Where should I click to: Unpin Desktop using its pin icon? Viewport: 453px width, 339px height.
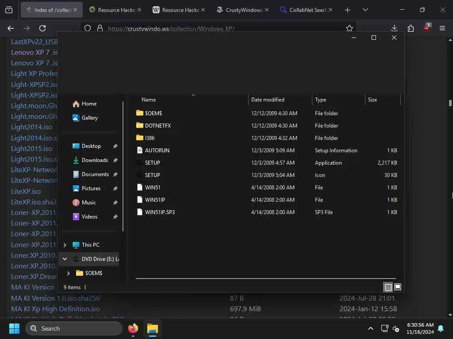point(115,146)
